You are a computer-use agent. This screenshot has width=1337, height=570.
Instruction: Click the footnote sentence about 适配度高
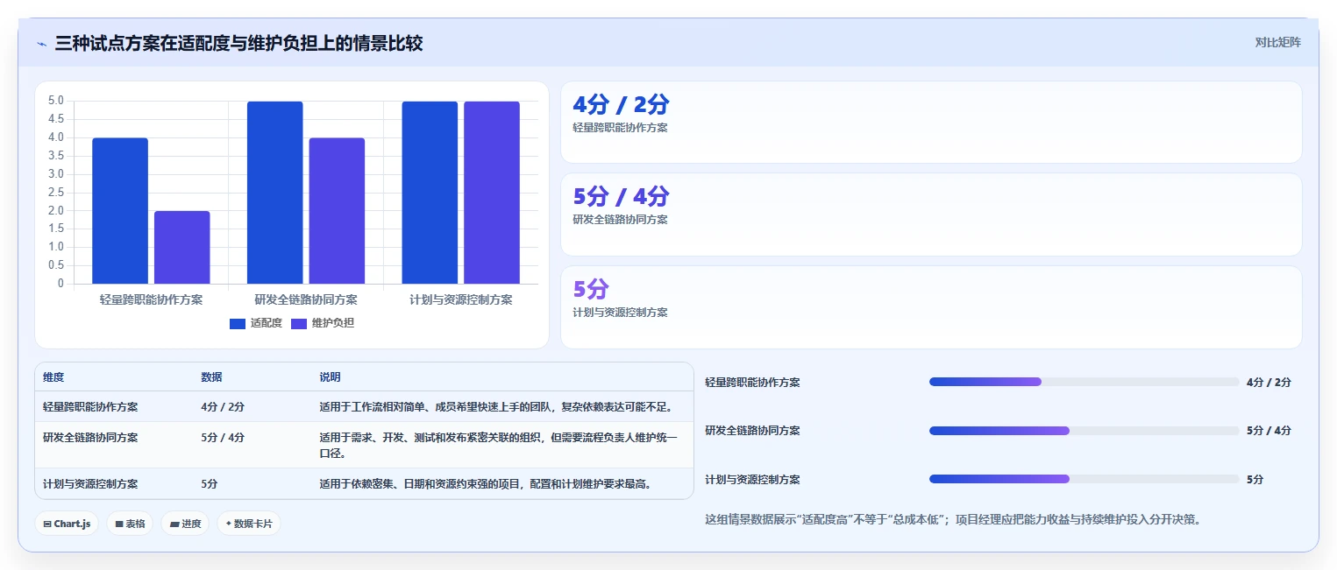[953, 519]
